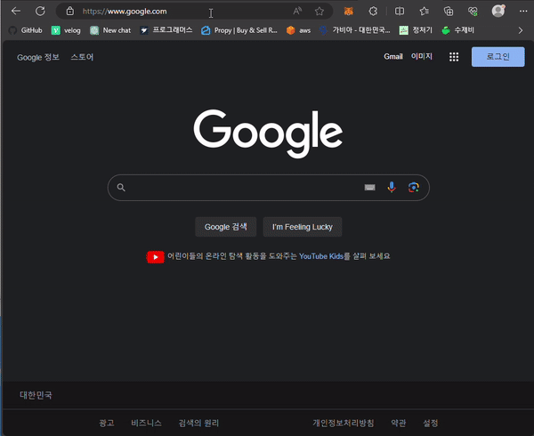Click the Google 검색 button
The width and height of the screenshot is (534, 436).
point(226,227)
